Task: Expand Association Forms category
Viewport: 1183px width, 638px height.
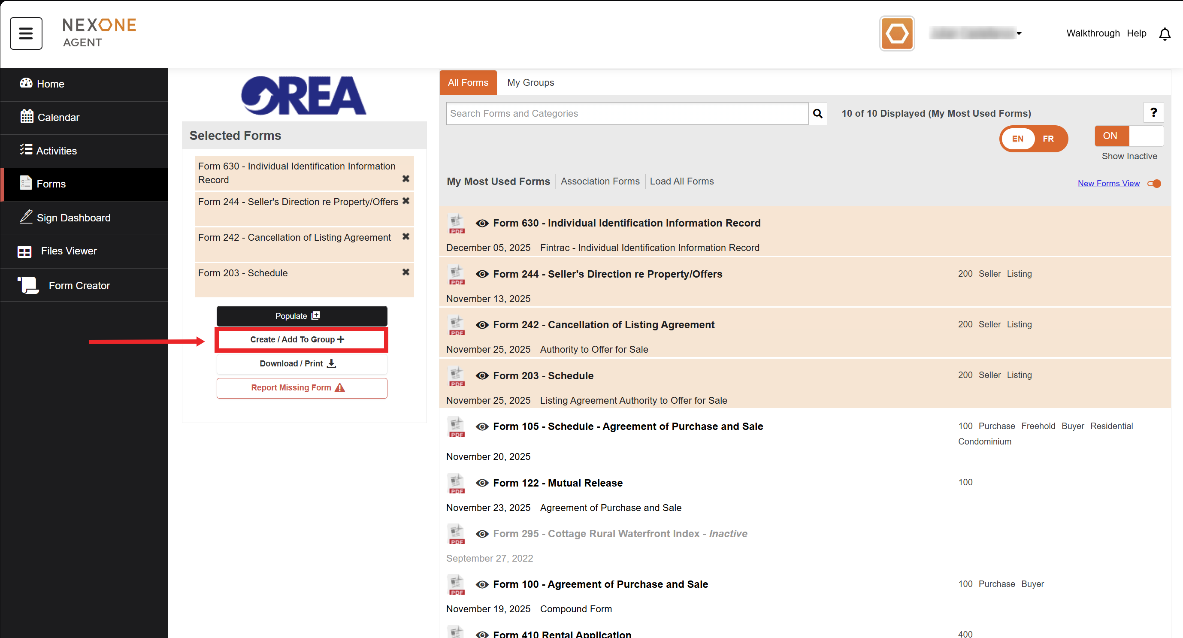Action: [599, 181]
